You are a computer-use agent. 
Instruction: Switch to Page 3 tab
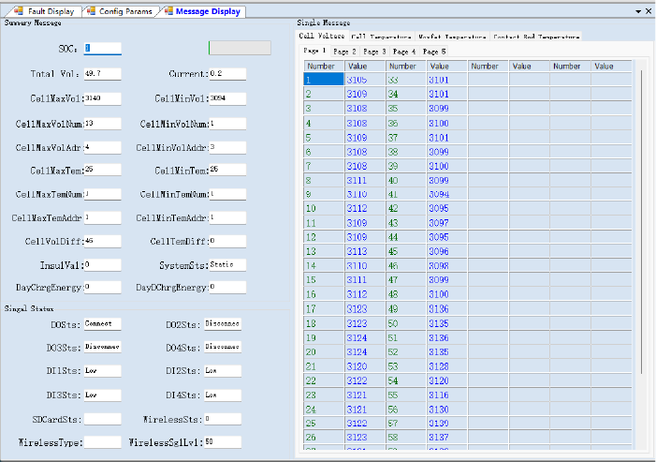(374, 52)
